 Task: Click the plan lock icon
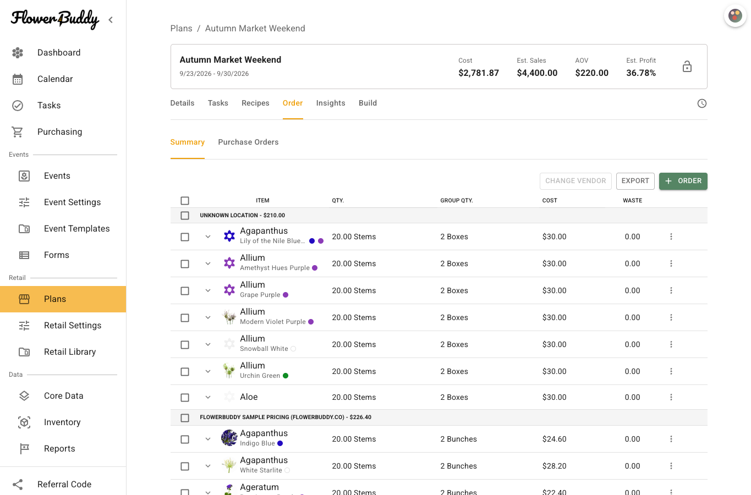click(687, 67)
